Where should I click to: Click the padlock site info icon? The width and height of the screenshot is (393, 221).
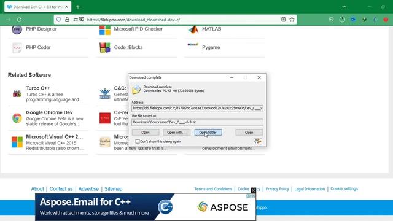tap(67, 20)
